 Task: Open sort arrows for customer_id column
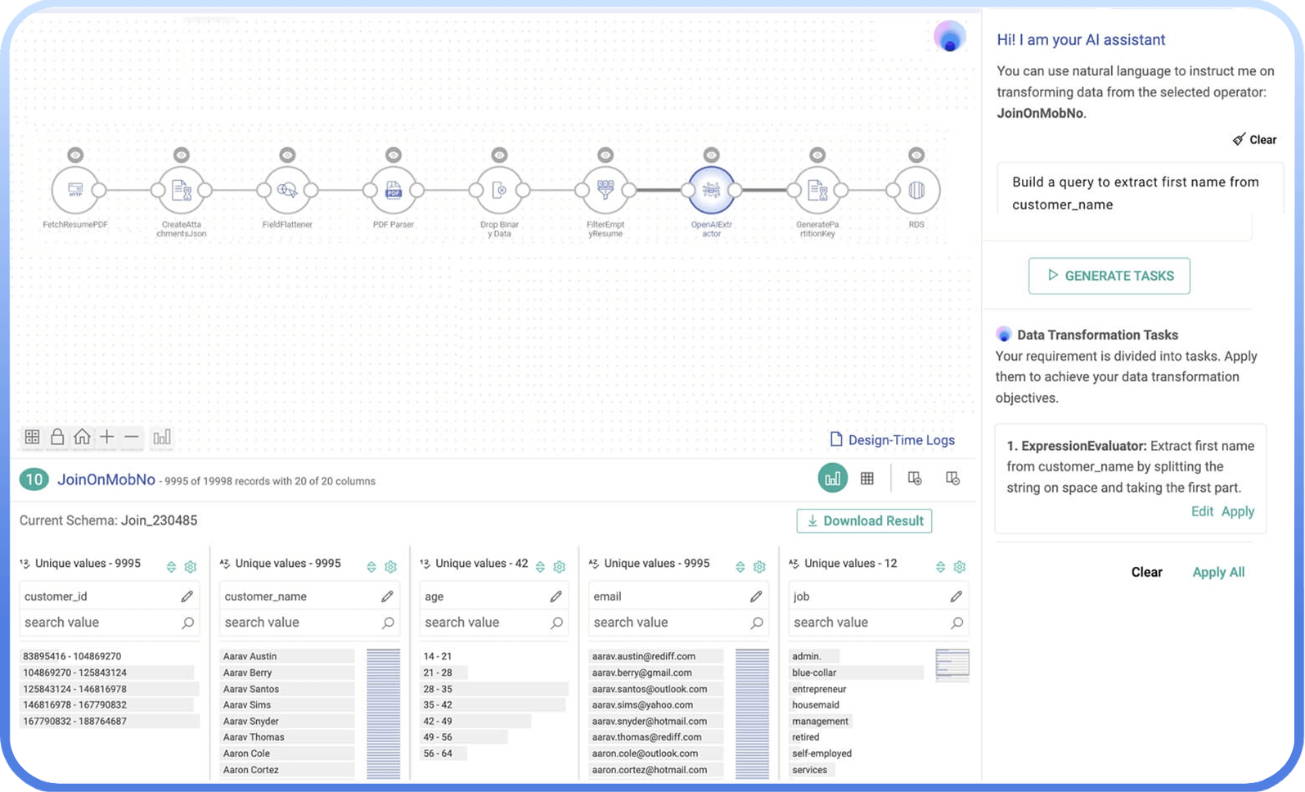point(171,566)
